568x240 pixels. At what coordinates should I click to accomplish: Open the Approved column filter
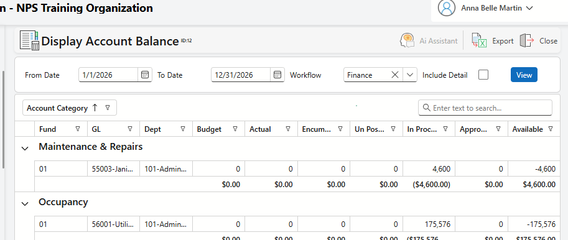click(x=498, y=129)
